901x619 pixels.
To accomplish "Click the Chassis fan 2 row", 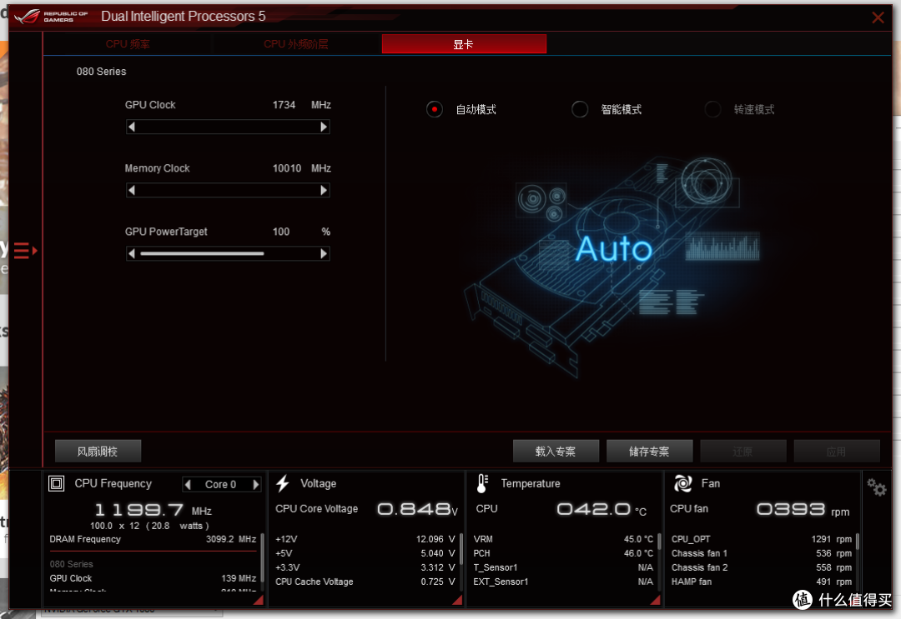I will coord(762,567).
